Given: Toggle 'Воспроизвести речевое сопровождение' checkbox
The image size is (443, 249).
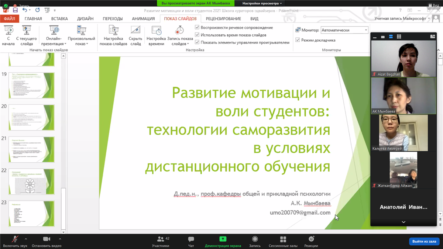Looking at the screenshot, I should pos(197,28).
